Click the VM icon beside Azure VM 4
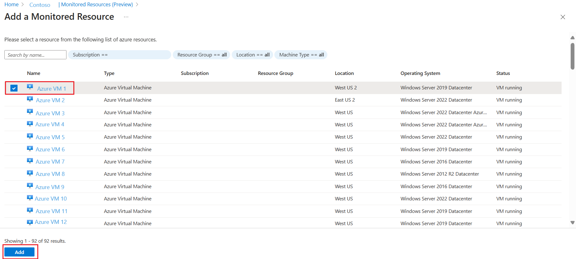576x259 pixels. (30, 124)
